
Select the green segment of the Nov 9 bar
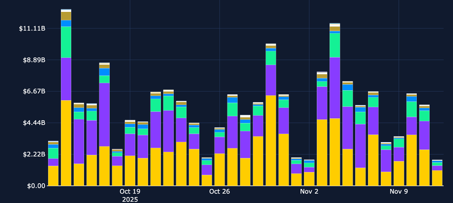coord(399,143)
